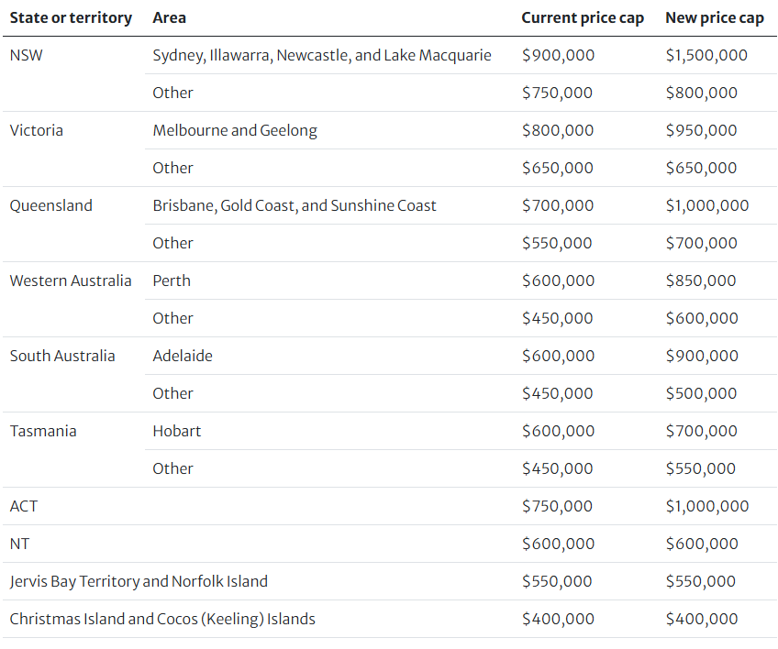
Task: Select Sydney, Illawarra, Newcastle, and Lake Macquarie
Action: click(x=322, y=55)
